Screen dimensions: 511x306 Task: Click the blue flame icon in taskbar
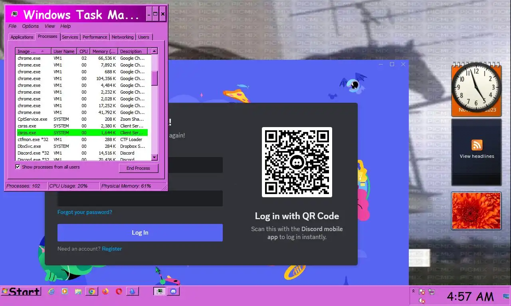132,291
